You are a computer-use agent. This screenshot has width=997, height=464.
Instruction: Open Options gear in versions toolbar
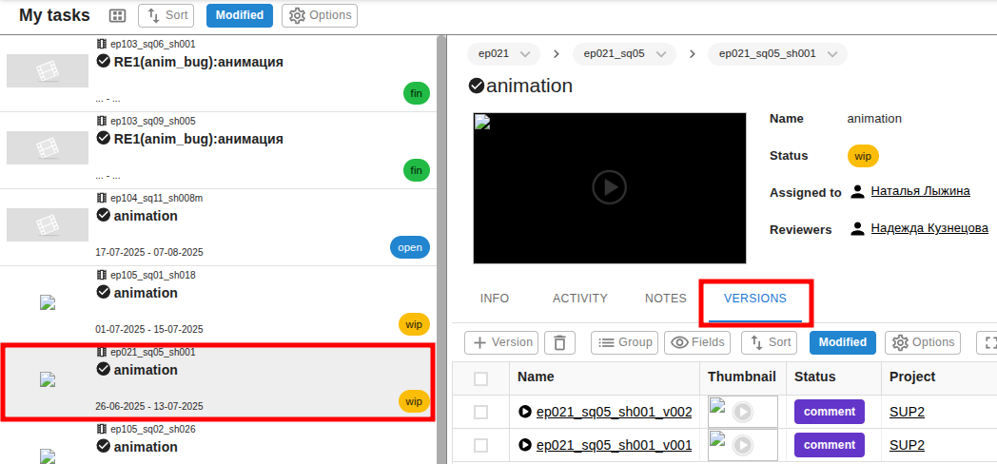click(922, 342)
